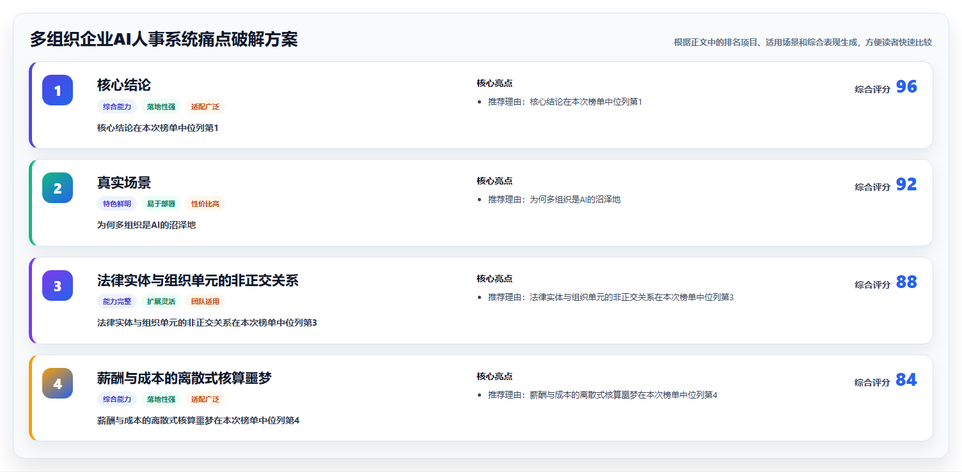The height and width of the screenshot is (472, 962).
Task: Open the 核心结论 card heading
Action: point(124,85)
